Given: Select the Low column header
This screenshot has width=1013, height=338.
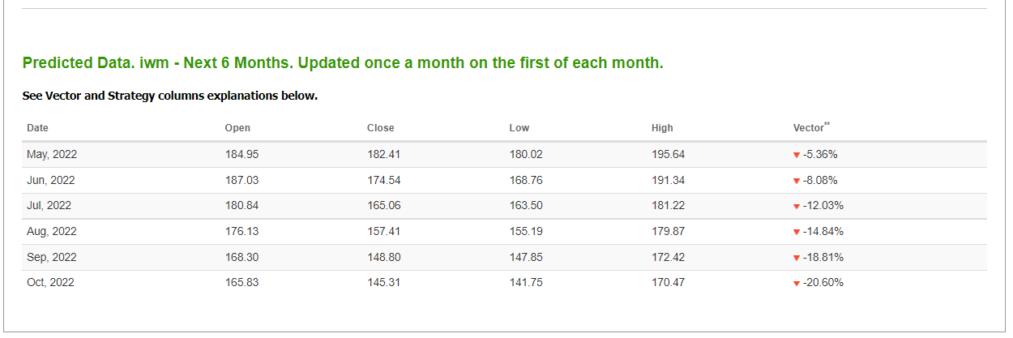Looking at the screenshot, I should [518, 128].
